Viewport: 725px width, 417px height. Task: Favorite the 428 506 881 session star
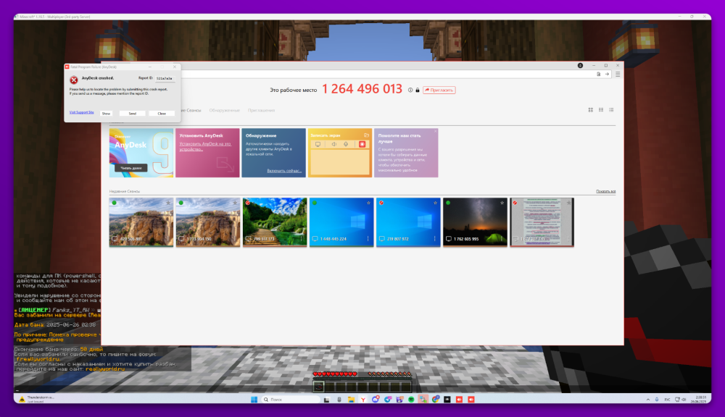168,203
